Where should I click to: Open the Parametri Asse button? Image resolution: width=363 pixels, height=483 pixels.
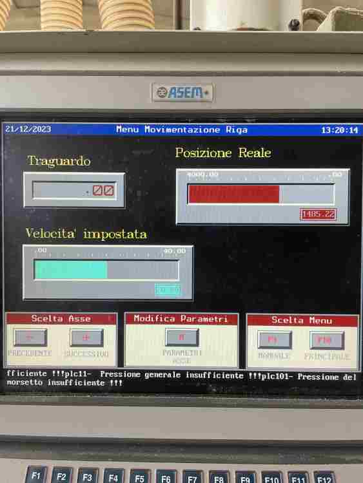(182, 337)
